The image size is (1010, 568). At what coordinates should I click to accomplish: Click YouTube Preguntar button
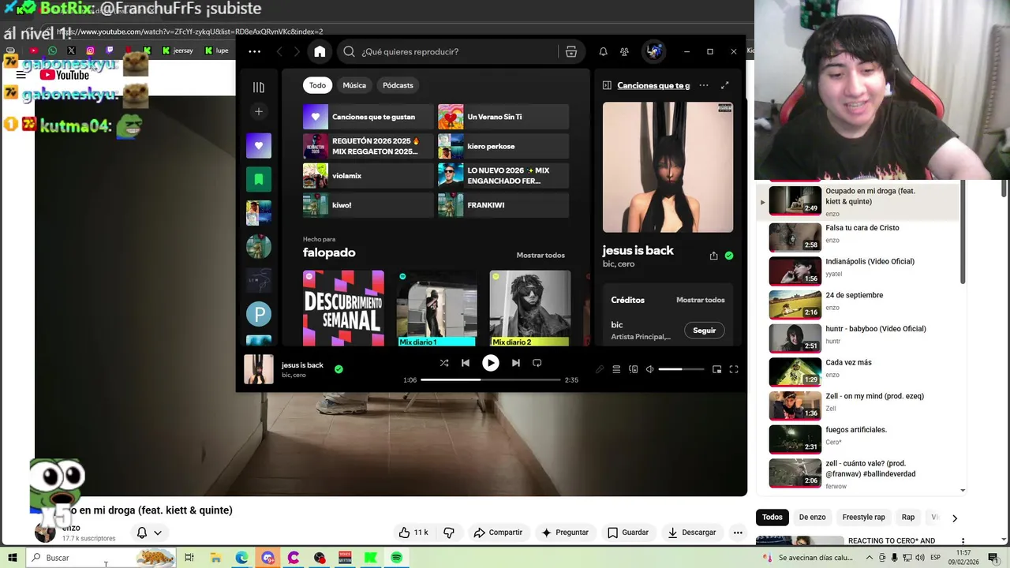(564, 532)
